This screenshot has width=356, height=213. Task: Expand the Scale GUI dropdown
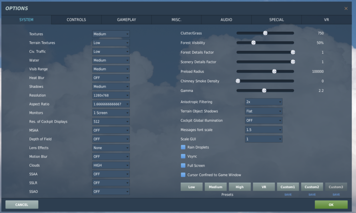pyautogui.click(x=263, y=139)
